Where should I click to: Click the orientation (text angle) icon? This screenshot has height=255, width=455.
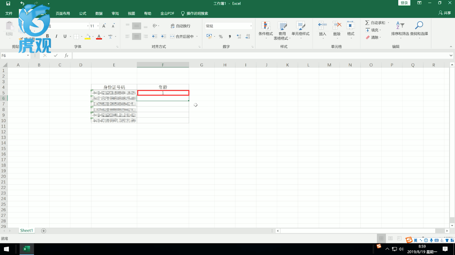point(155,26)
